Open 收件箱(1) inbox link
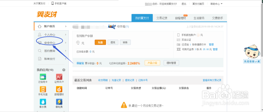The height and width of the screenshot is (112, 263). pos(123,27)
